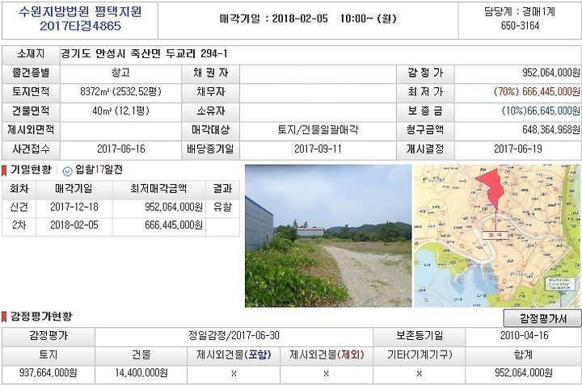Select the 신건 row date 2017-12-18

tap(74, 207)
